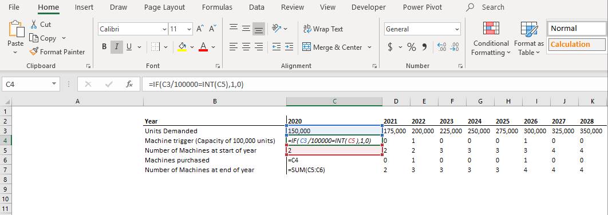Expand the Fill Color arrow
The image size is (608, 215).
click(x=192, y=47)
